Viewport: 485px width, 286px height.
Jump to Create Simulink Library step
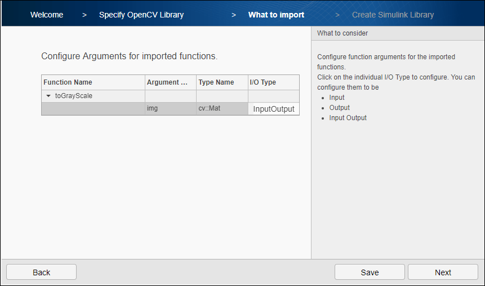point(393,15)
